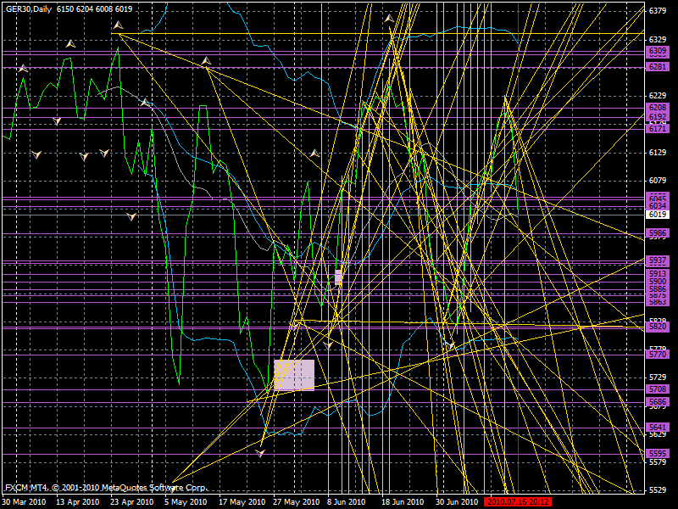This screenshot has width=678, height=509.
Task: Click the current price label 6019
Action: pyautogui.click(x=658, y=215)
